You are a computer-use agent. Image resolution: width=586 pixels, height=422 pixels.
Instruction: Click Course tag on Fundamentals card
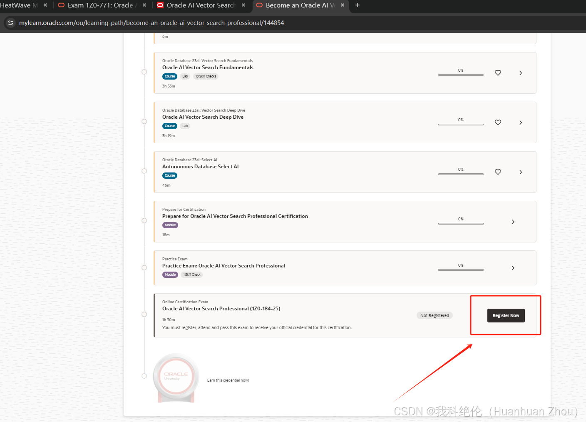pos(170,76)
